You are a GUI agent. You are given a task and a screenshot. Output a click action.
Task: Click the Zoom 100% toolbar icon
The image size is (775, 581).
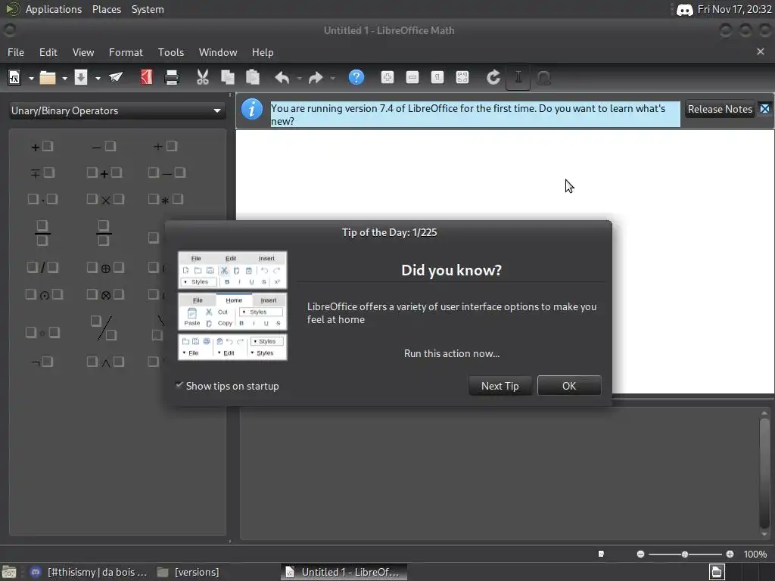[437, 77]
